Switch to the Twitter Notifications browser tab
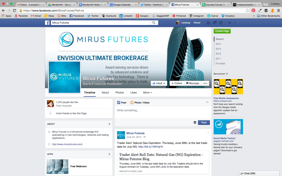 click(154, 5)
